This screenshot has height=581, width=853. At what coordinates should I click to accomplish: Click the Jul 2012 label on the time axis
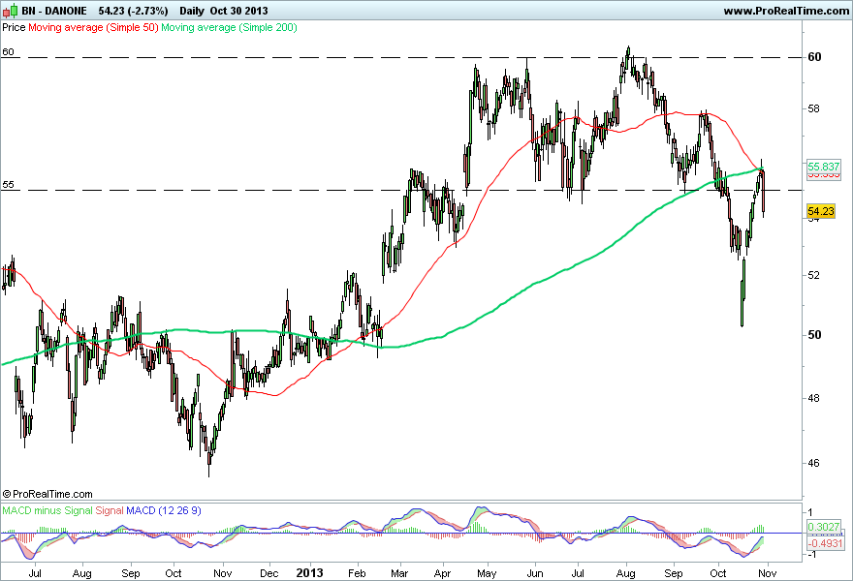[x=35, y=573]
